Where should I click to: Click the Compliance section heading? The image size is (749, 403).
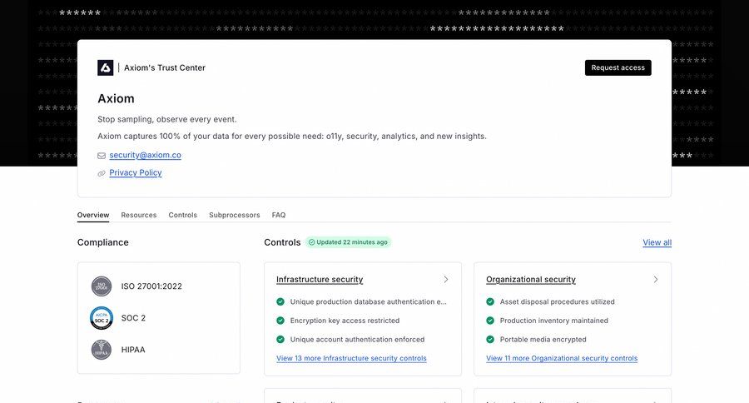103,242
